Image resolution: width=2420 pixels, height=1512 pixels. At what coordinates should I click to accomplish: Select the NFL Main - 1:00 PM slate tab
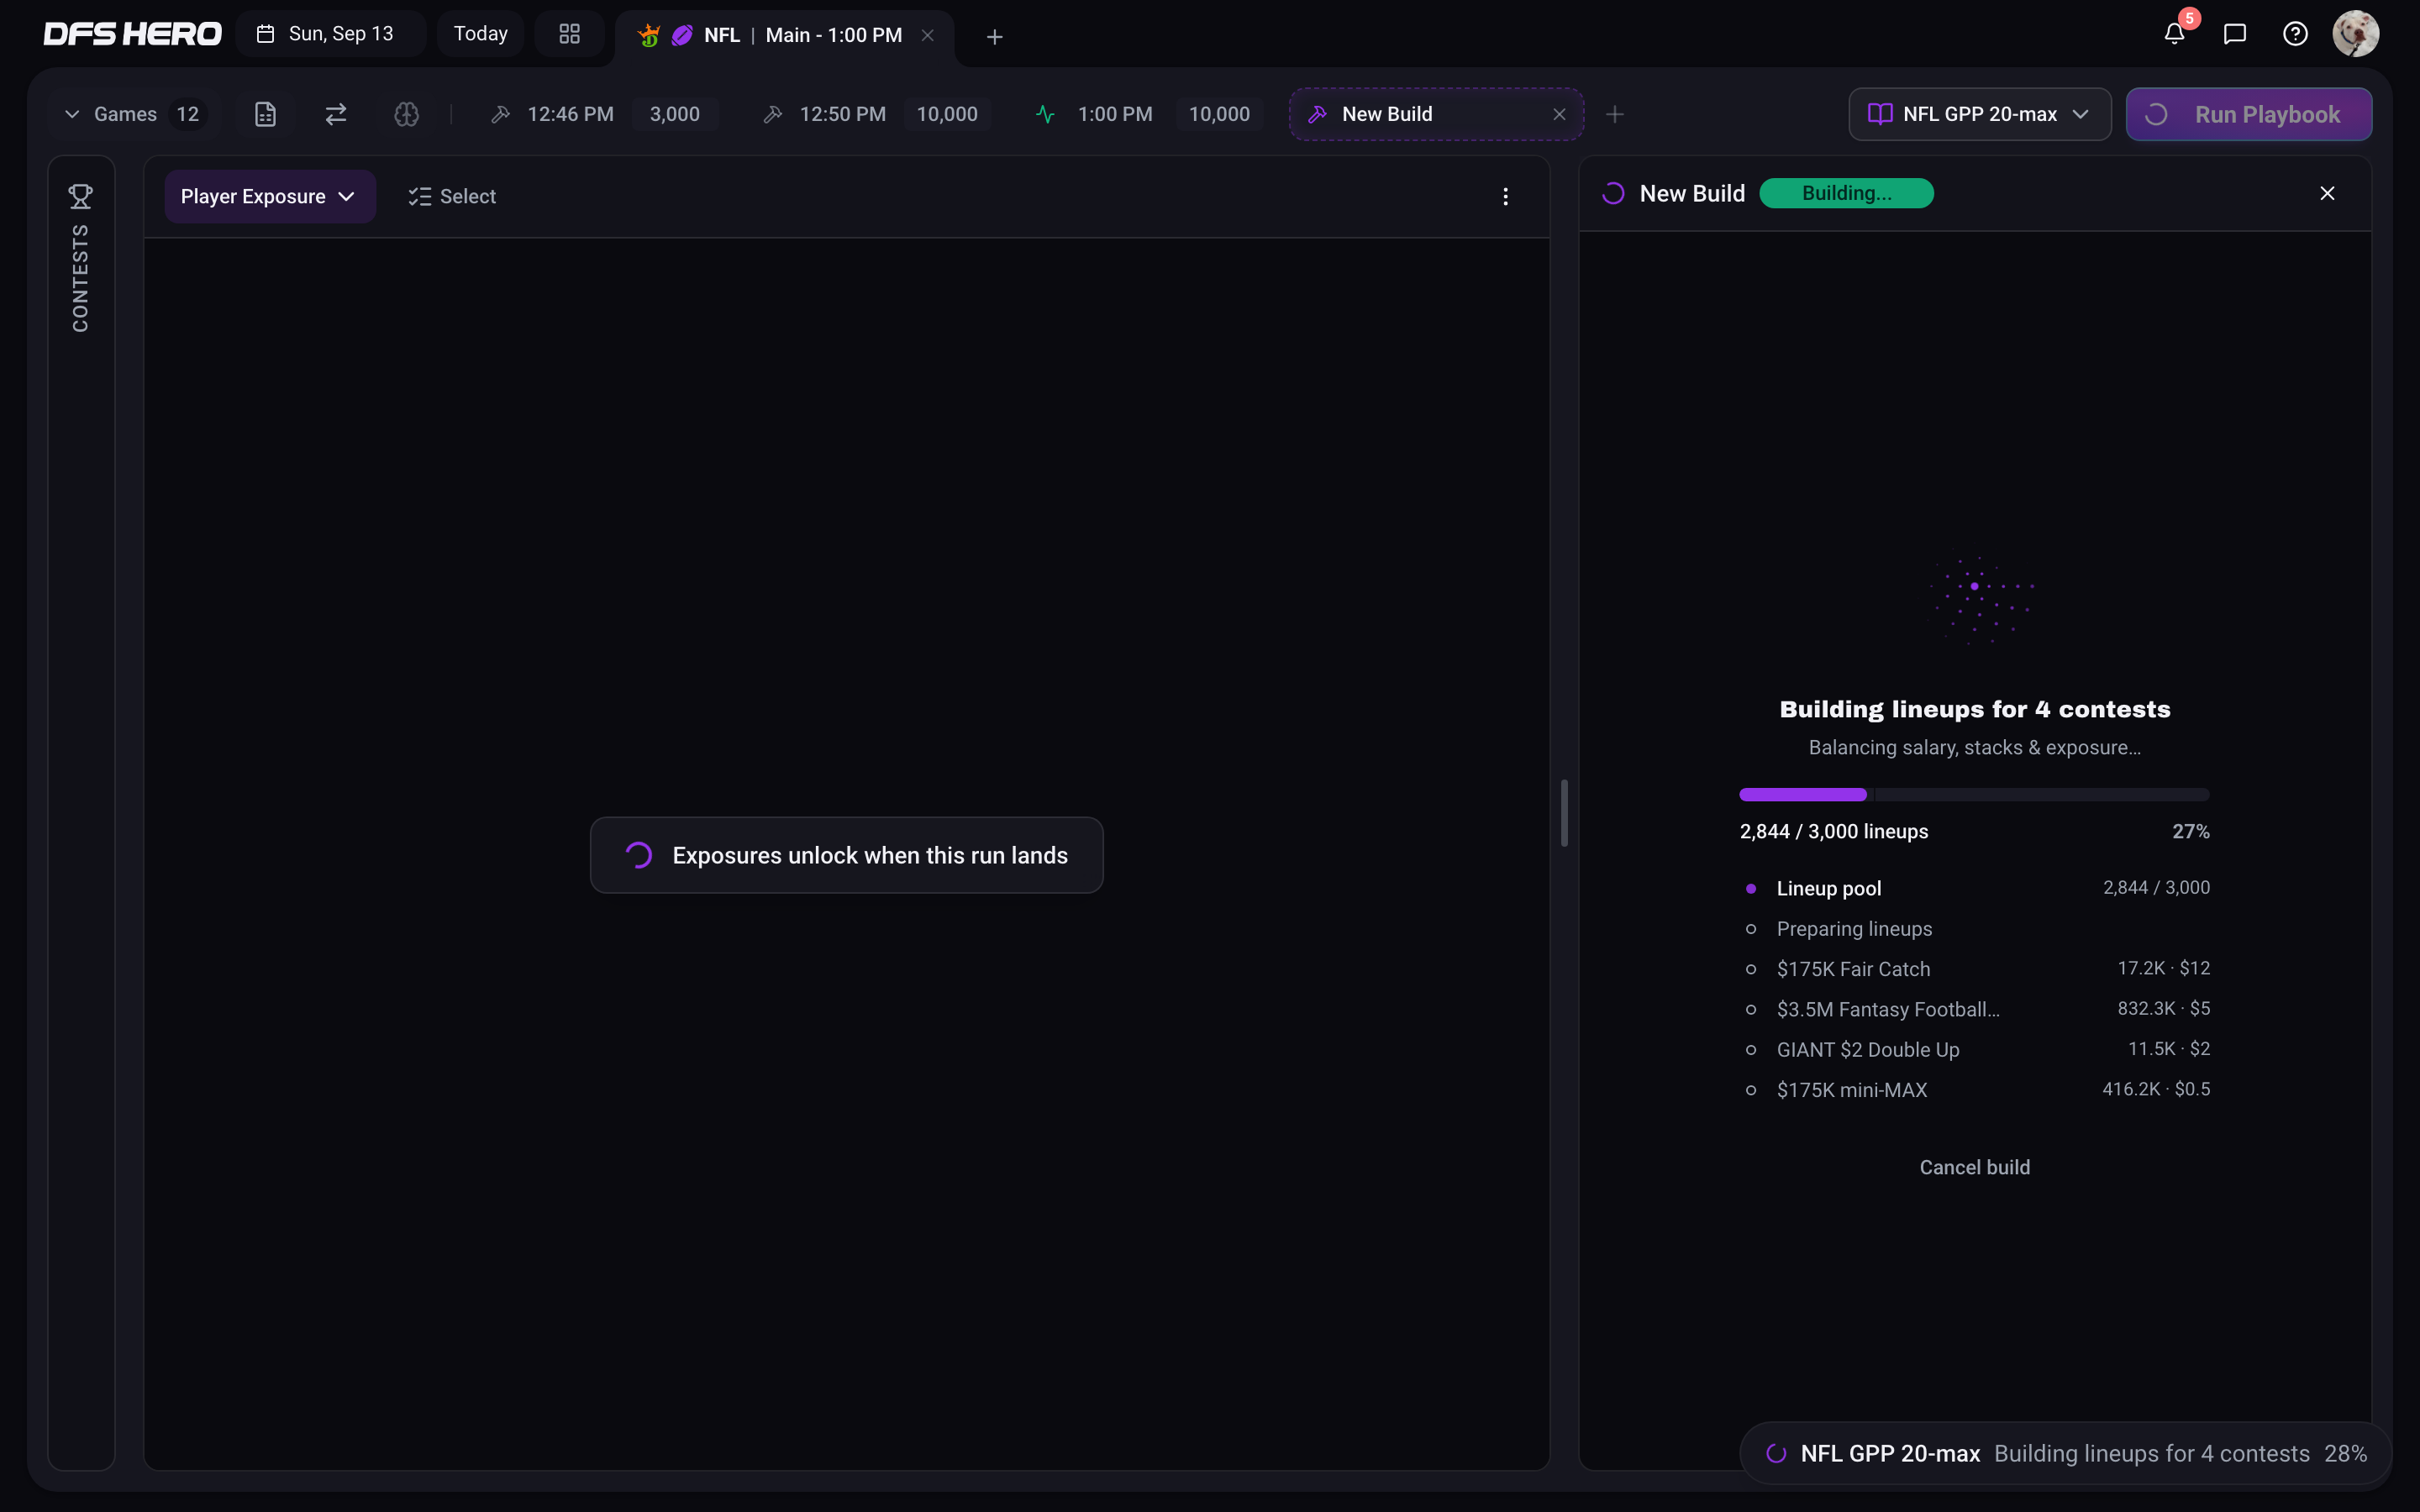[x=784, y=35]
